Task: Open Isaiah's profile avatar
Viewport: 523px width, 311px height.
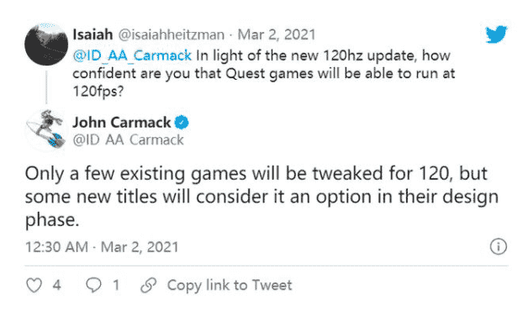Action: click(46, 44)
